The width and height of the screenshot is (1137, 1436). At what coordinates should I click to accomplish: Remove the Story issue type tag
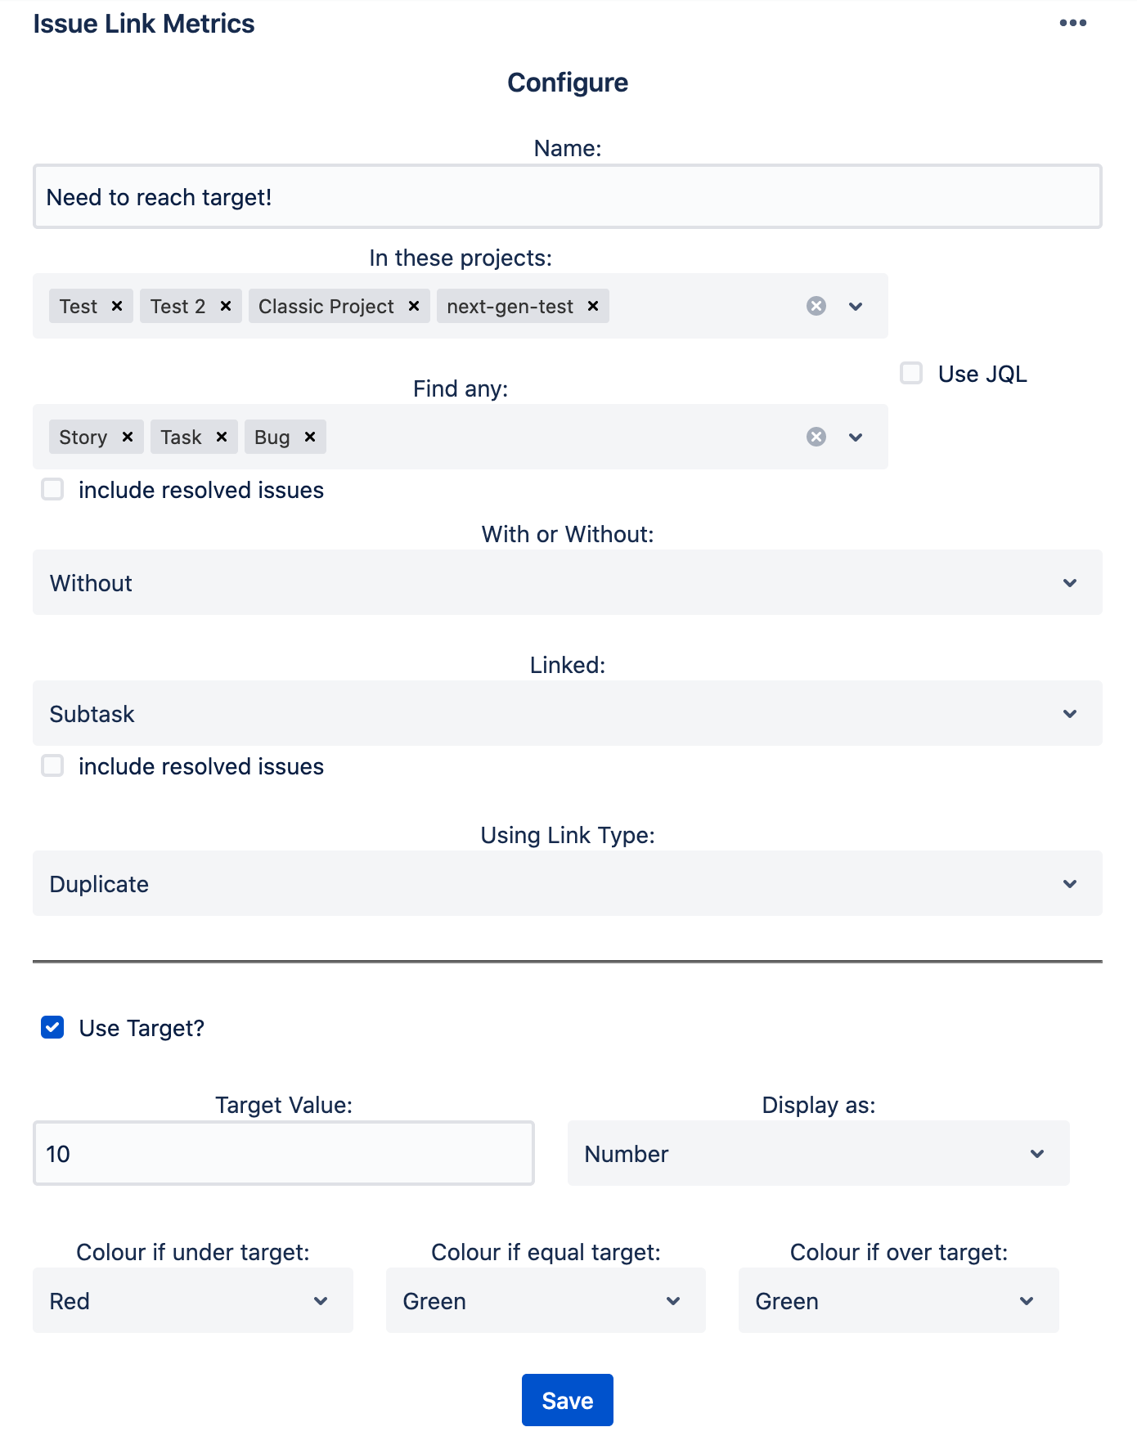point(128,437)
